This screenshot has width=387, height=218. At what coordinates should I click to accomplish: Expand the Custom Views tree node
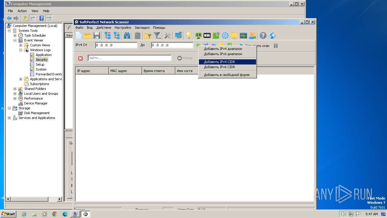(21, 45)
